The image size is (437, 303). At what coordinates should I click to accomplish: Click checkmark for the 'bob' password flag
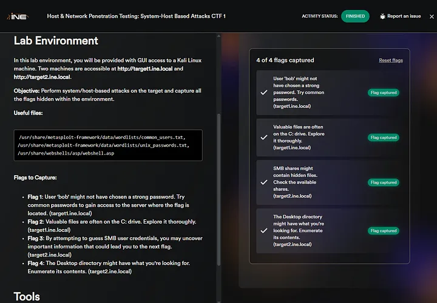tap(264, 92)
